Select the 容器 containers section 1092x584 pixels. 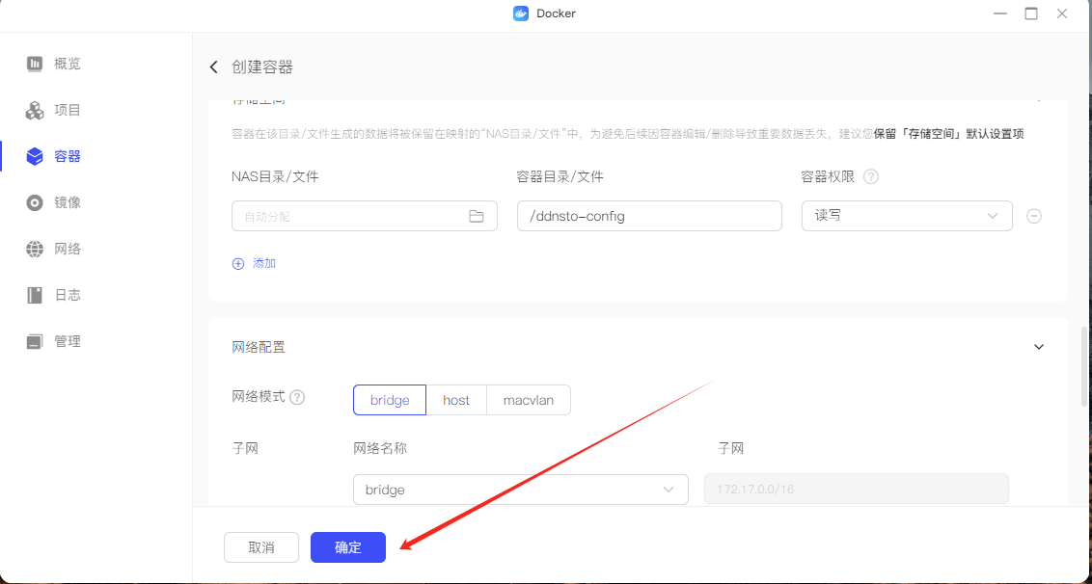67,157
